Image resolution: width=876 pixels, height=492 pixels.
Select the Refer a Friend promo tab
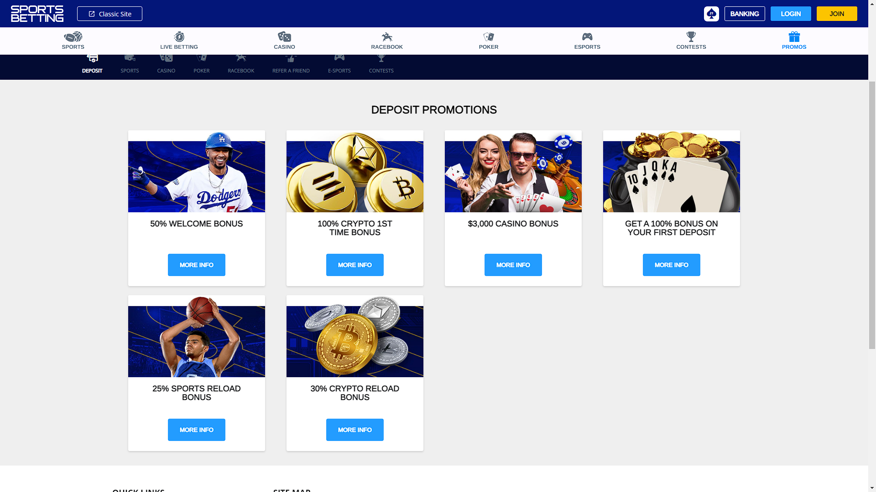(291, 64)
